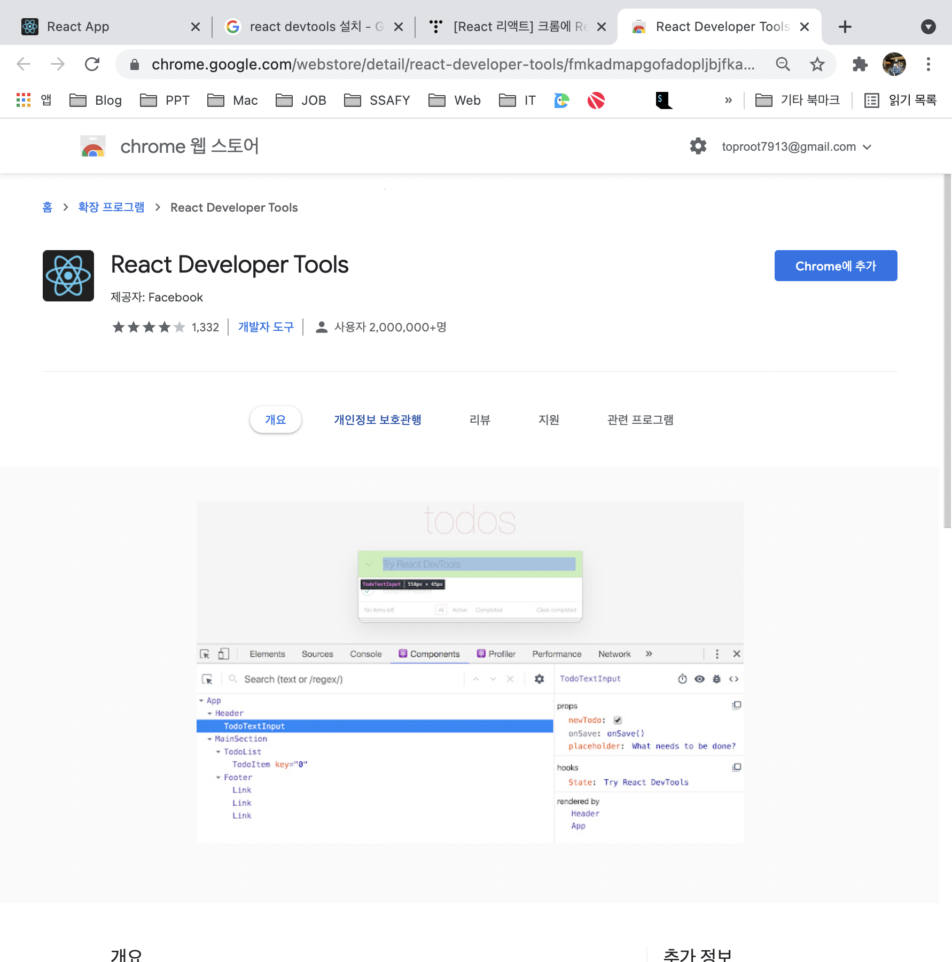The width and height of the screenshot is (952, 962).
Task: Open the Extensions puzzle icon
Action: 860,64
